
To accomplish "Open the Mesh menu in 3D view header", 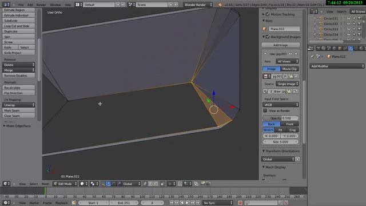I will [x=45, y=184].
